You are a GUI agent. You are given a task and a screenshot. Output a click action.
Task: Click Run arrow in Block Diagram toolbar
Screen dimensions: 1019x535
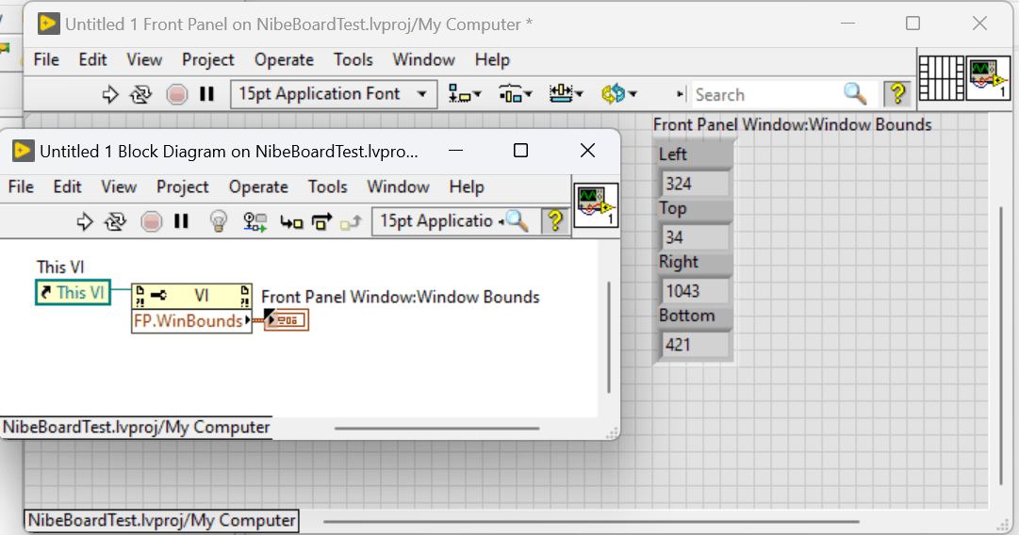(x=85, y=222)
